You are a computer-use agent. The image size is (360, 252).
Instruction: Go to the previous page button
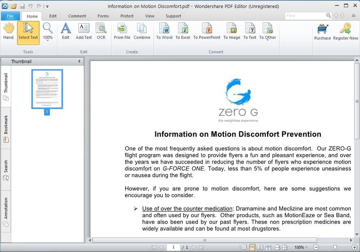tap(161, 247)
